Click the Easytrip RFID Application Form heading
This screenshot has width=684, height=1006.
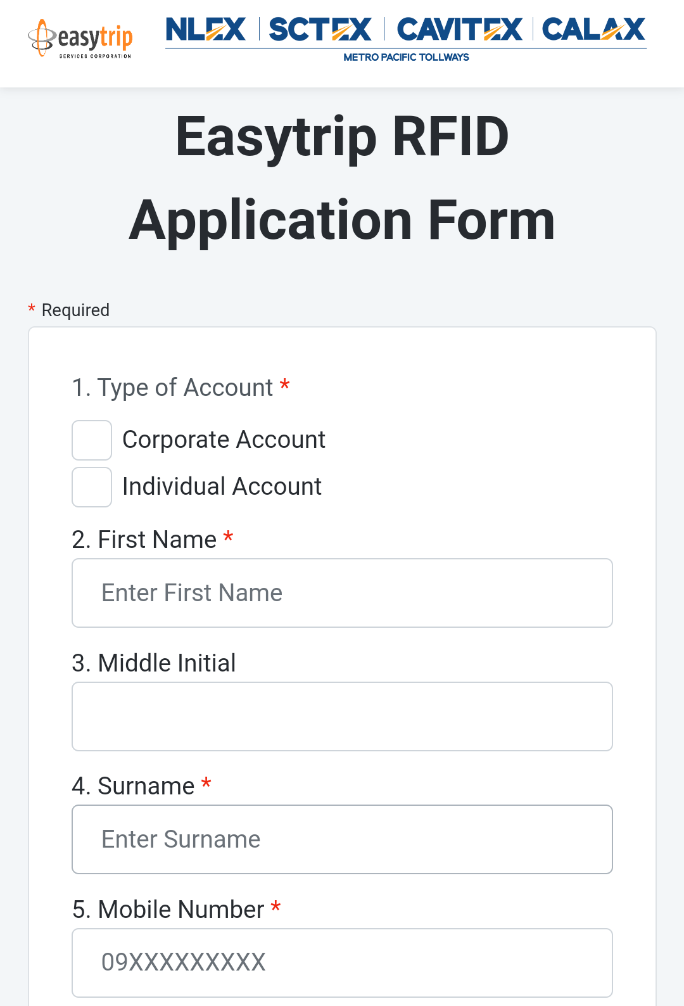[x=342, y=178]
